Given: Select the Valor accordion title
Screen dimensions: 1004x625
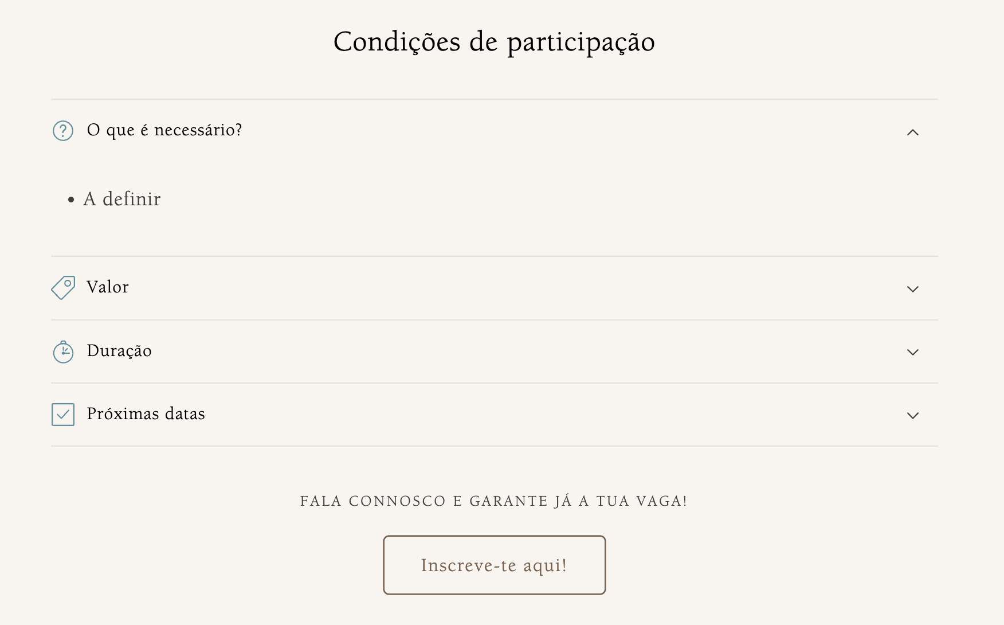Looking at the screenshot, I should [108, 287].
